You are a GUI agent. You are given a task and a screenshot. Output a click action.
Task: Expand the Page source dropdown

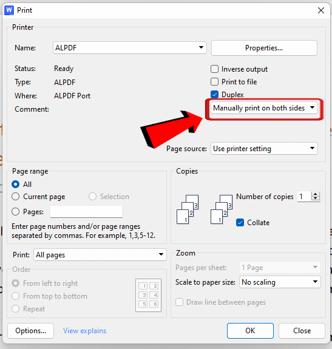coord(264,149)
